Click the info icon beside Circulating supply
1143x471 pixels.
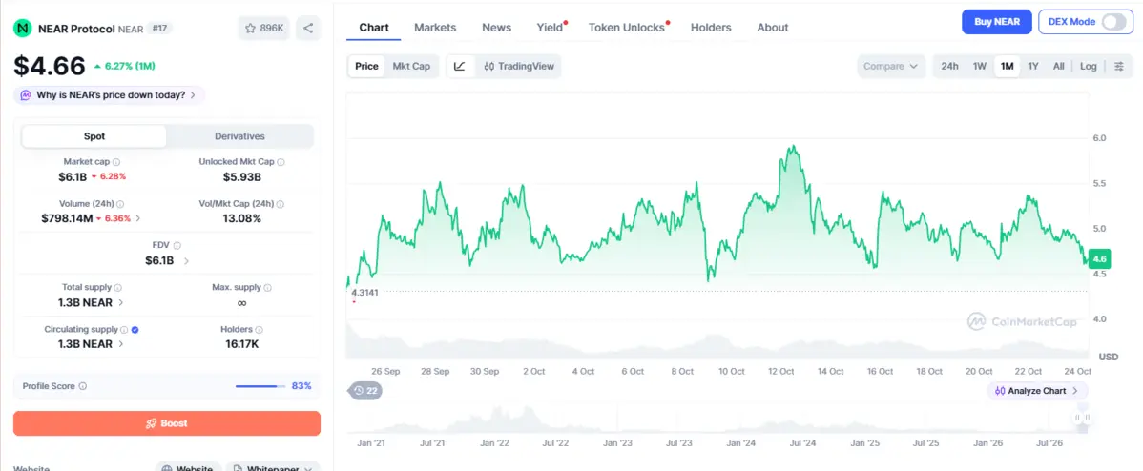[124, 330]
